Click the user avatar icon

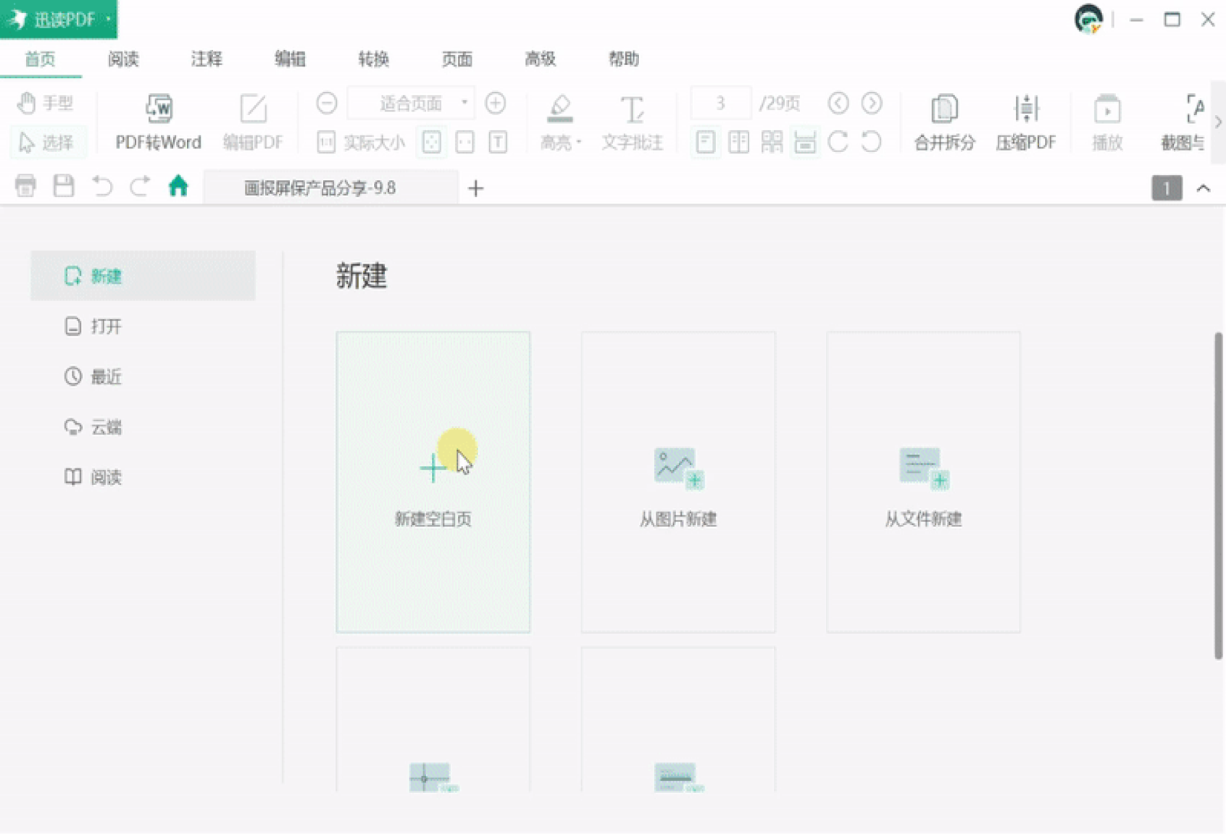pos(1088,19)
